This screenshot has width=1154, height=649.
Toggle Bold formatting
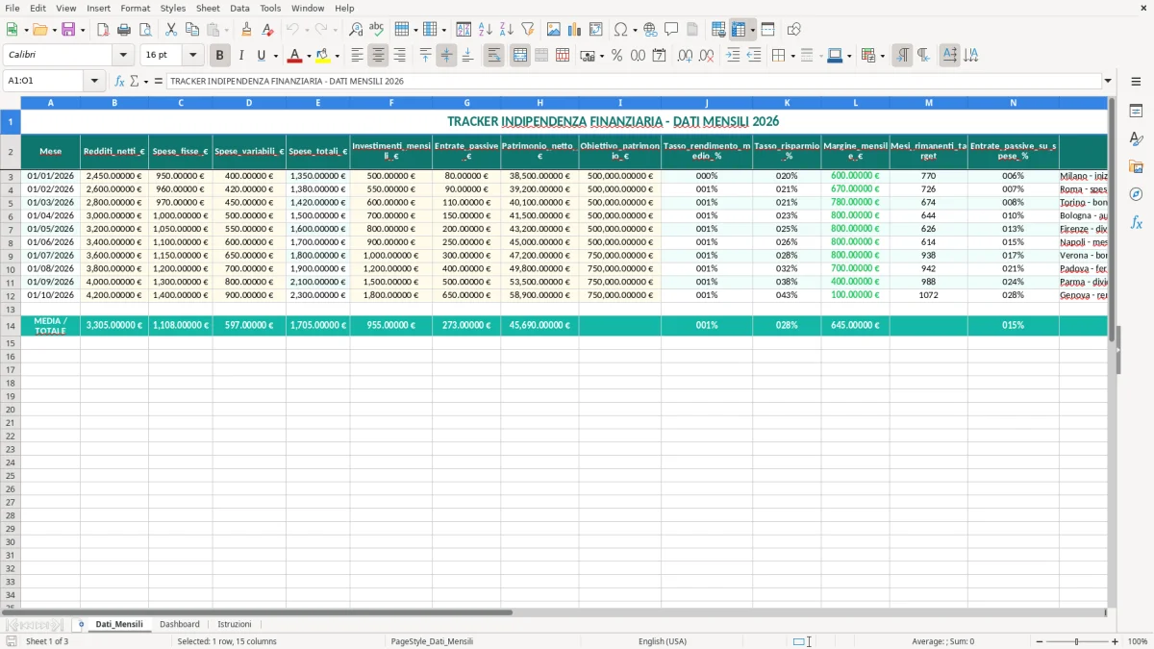[219, 56]
